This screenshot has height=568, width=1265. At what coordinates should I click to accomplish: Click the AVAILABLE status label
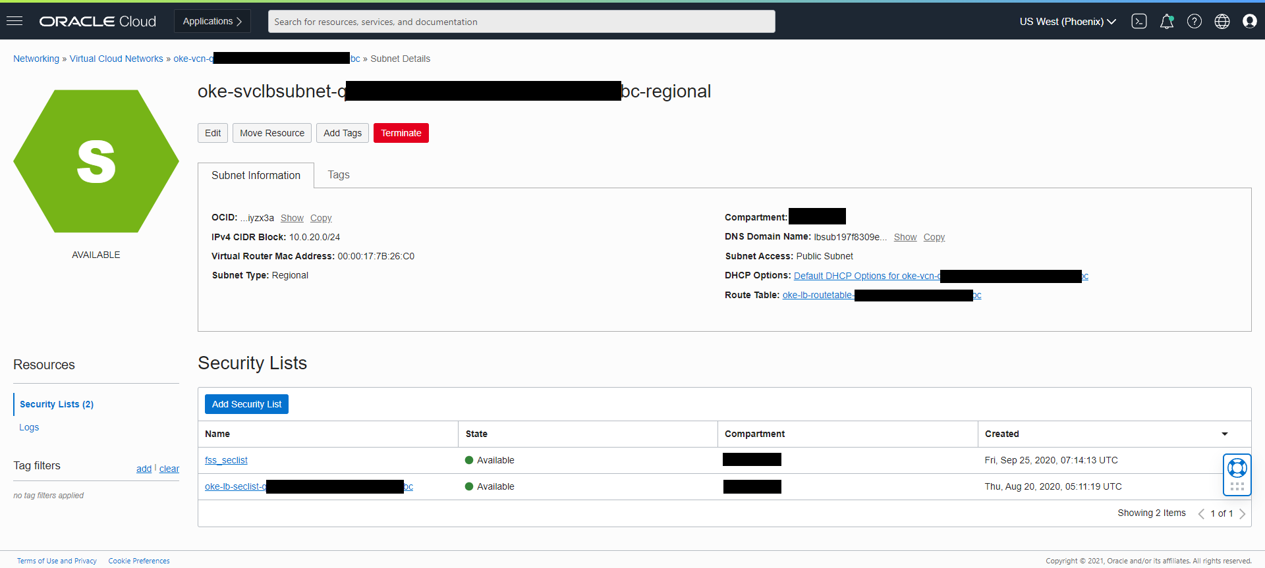[96, 255]
